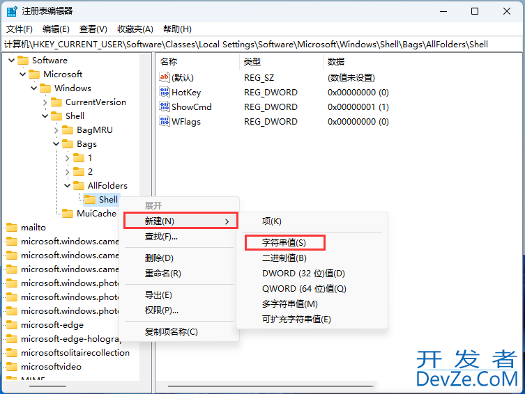Click the Registry Editor app icon in title bar
This screenshot has height=394, width=525.
12,11
